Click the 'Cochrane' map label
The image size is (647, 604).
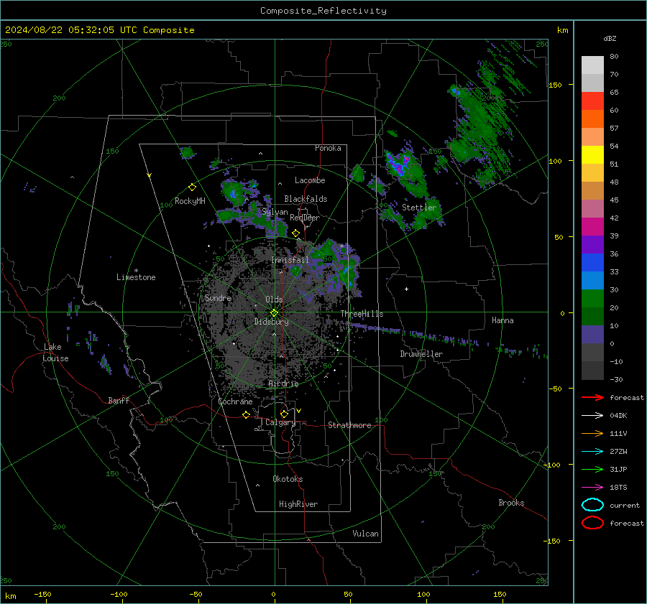[235, 401]
